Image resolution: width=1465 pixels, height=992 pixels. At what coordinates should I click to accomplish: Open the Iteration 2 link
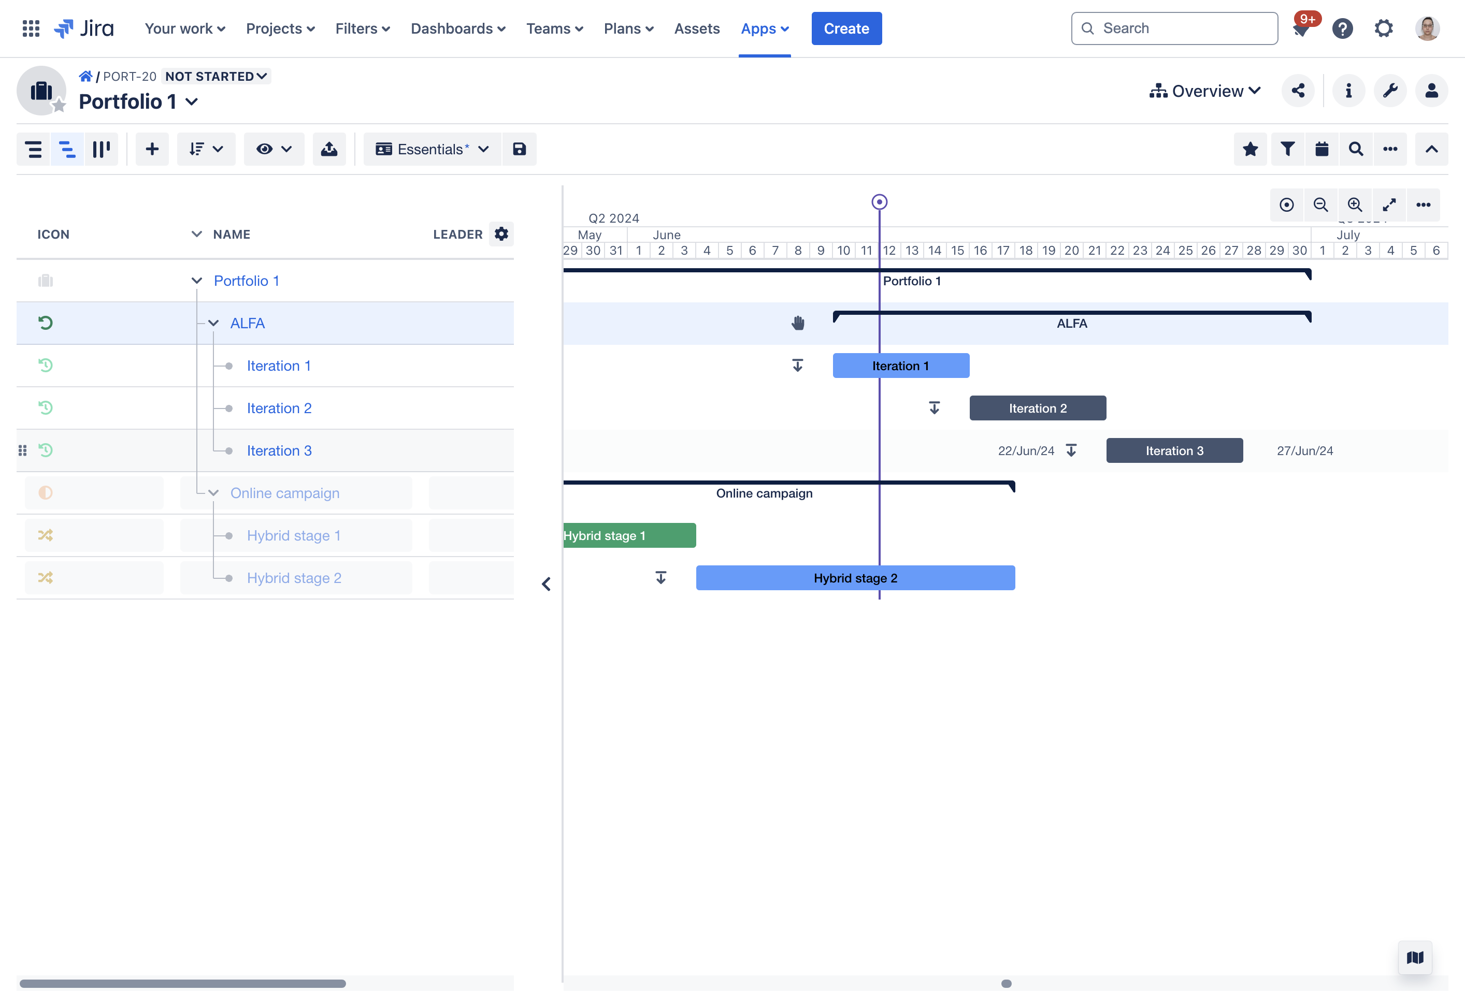click(279, 408)
